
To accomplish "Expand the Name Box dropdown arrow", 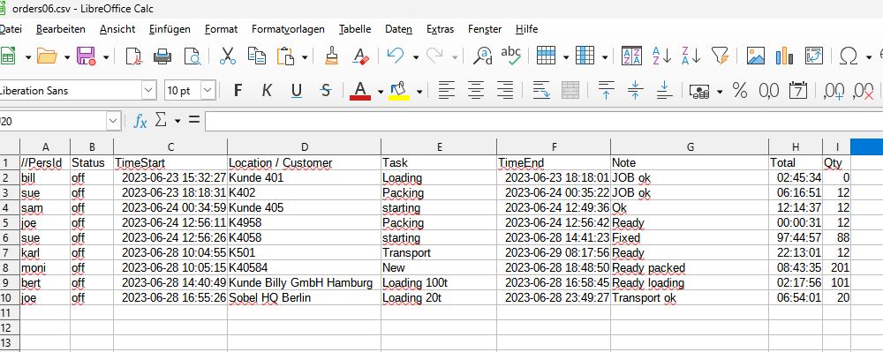I will click(x=113, y=120).
